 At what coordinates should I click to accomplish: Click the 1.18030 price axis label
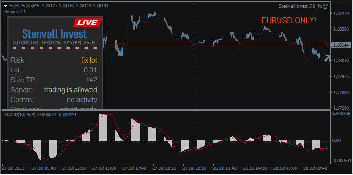(x=341, y=61)
